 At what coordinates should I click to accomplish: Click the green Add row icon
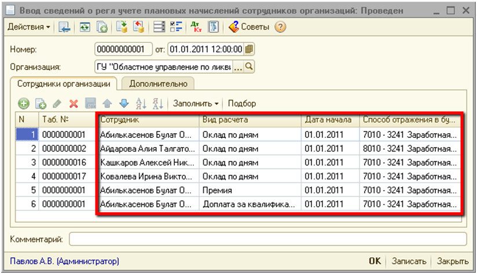point(24,104)
